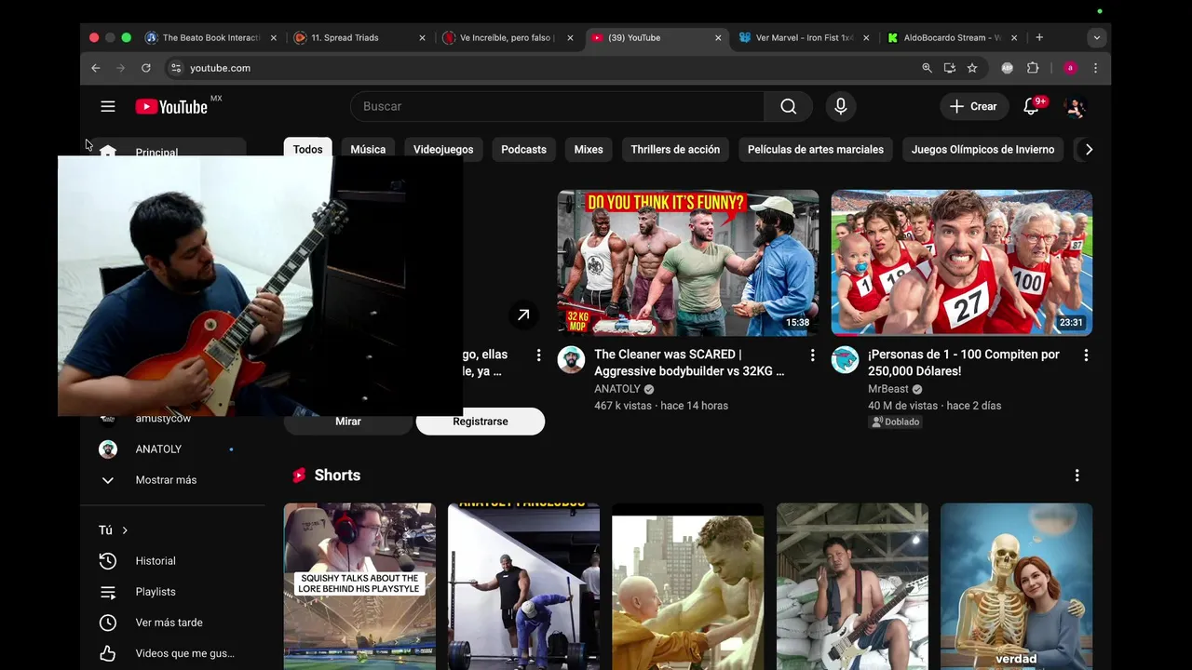Switch to Ver Marvel - Iron Fist tab
Screen dimensions: 1192x670
[x=804, y=38]
